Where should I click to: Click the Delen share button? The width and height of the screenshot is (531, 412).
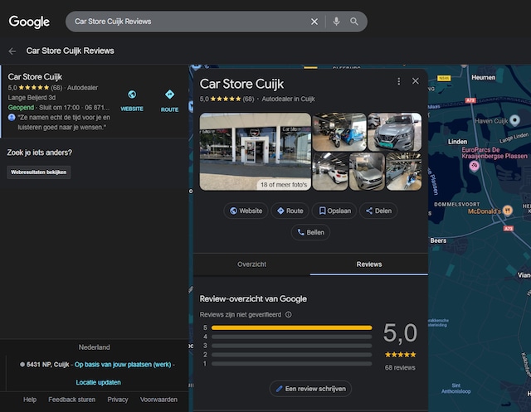click(378, 211)
